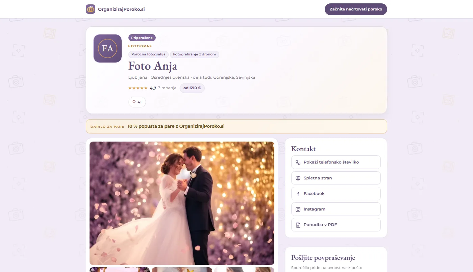Like the vendor with heart 41 button

pyautogui.click(x=137, y=102)
